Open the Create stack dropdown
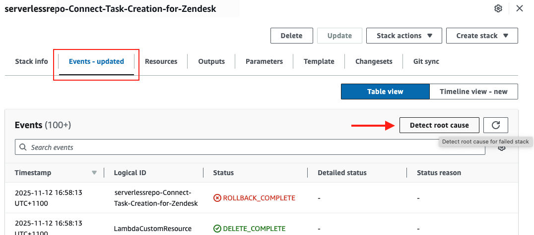This screenshot has height=235, width=534. point(482,36)
